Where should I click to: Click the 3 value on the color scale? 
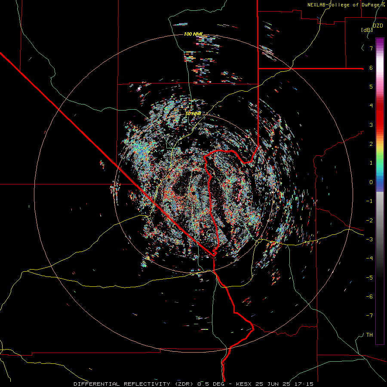(371, 125)
